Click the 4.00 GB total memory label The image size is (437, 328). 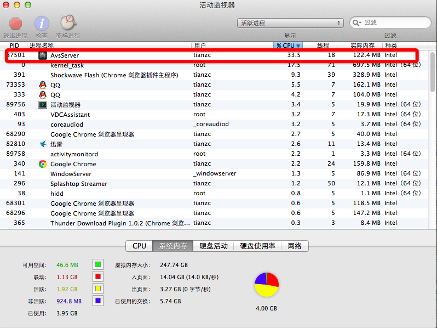267,308
